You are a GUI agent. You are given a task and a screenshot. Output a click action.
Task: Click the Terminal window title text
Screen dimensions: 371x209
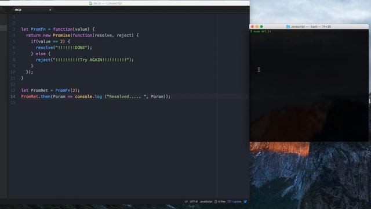click(311, 27)
